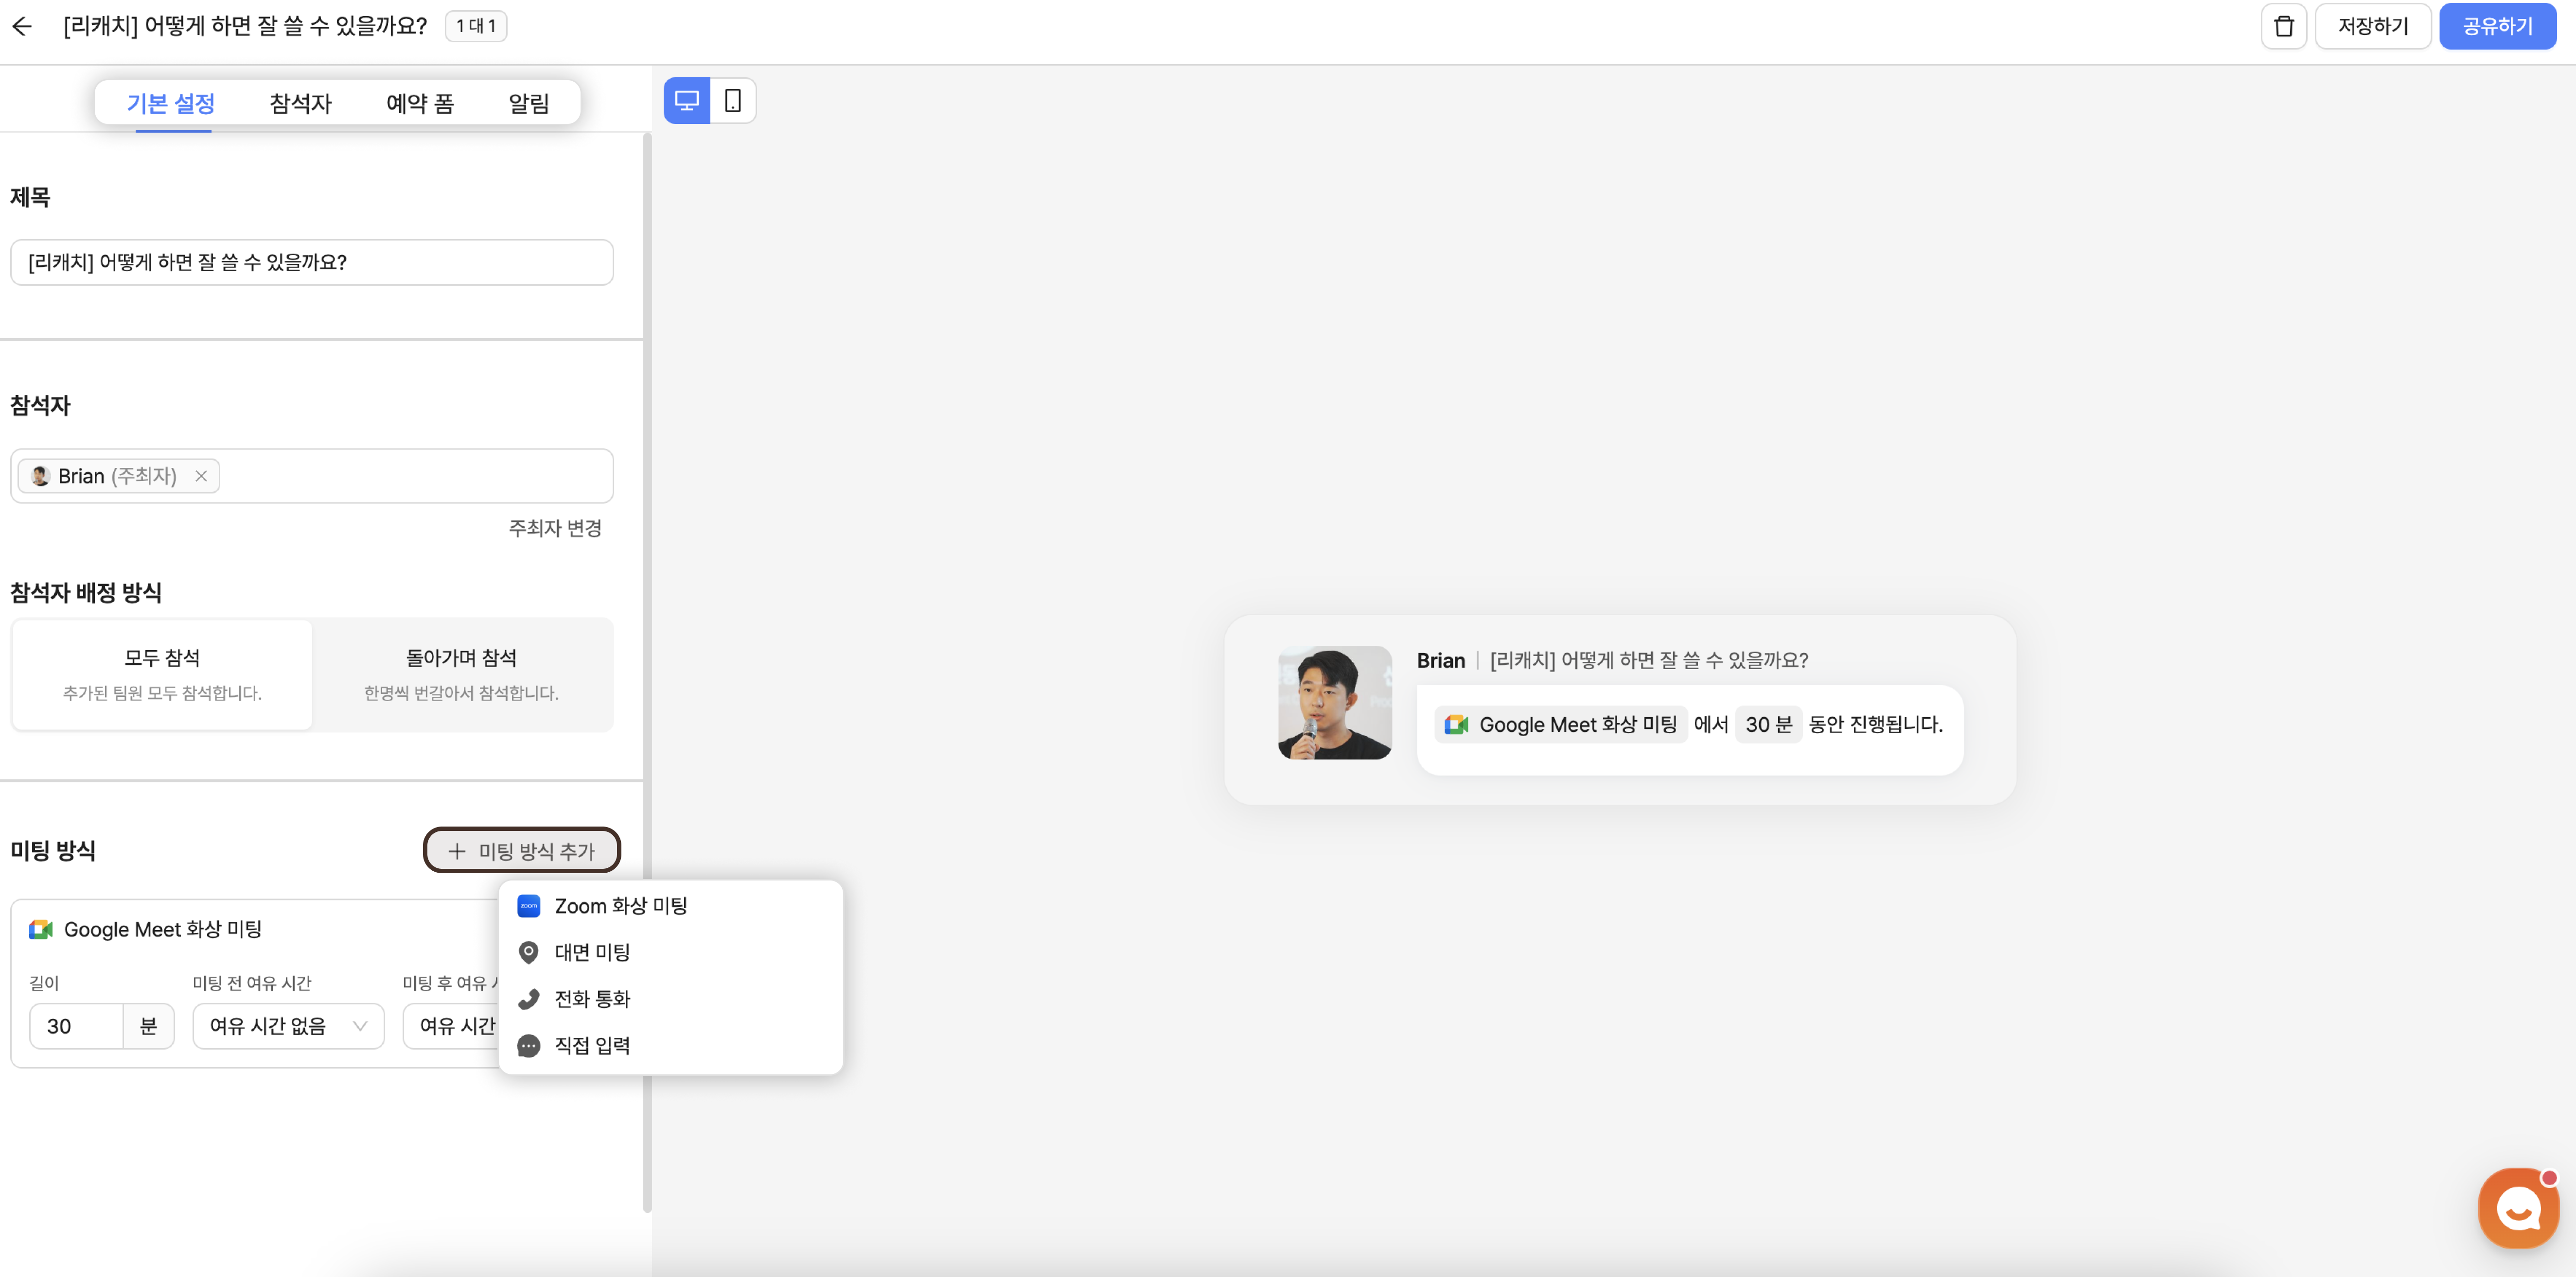The height and width of the screenshot is (1277, 2576).
Task: Open the 참석자 tab
Action: [x=300, y=103]
